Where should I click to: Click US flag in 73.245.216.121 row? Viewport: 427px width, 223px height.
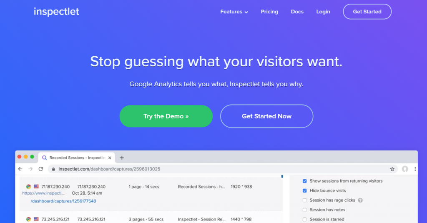click(36, 219)
